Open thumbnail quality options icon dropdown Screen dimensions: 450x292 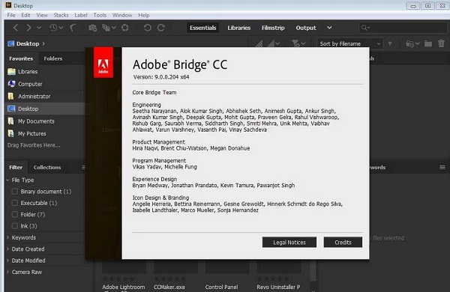[273, 43]
